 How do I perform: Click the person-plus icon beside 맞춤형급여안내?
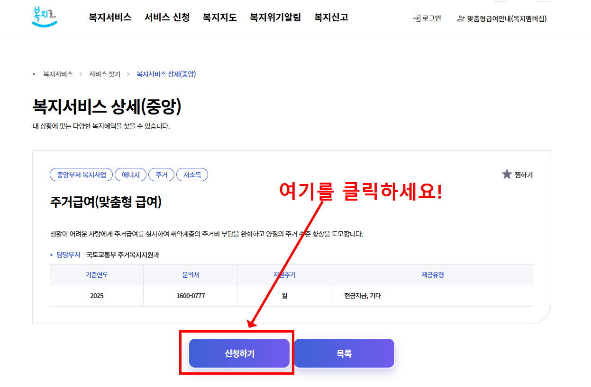459,18
